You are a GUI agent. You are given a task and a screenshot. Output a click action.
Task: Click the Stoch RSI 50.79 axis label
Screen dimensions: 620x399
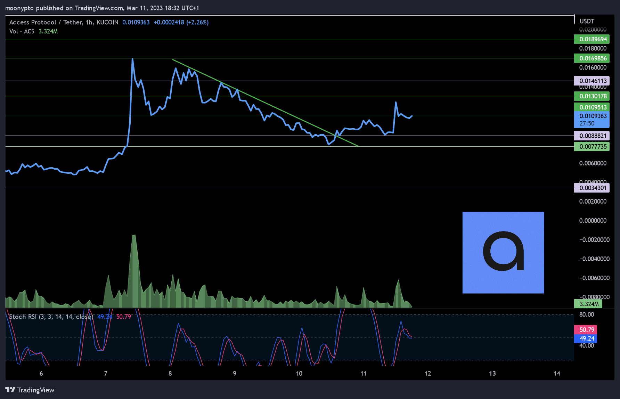586,329
